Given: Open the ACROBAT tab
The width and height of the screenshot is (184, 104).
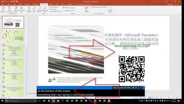Looking at the screenshot, I should point(70,4).
